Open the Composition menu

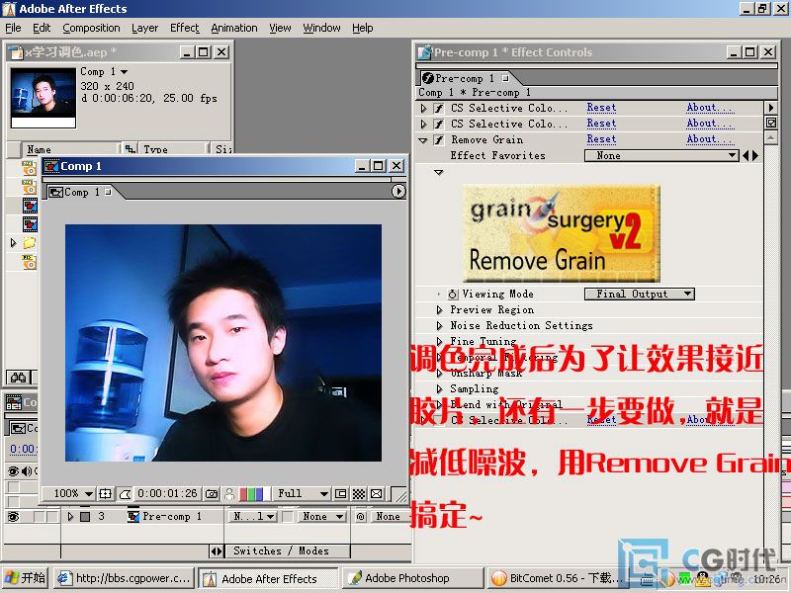[91, 28]
